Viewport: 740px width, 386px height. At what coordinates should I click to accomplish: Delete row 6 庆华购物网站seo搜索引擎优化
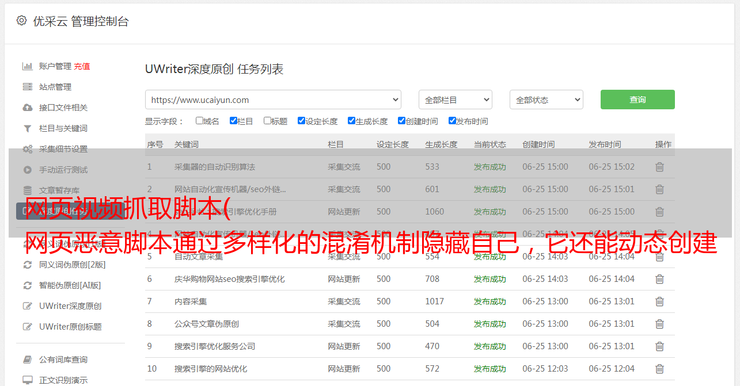(x=659, y=279)
